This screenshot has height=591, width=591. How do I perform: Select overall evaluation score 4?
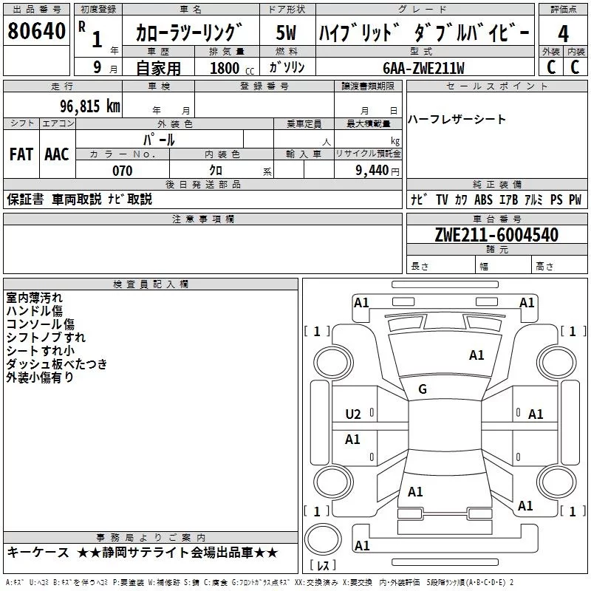[x=563, y=33]
